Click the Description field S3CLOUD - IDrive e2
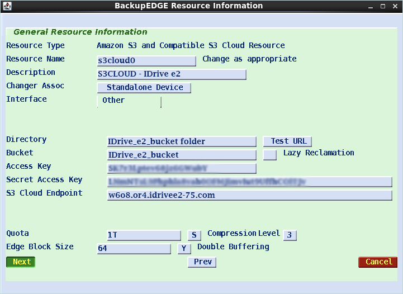 pyautogui.click(x=172, y=74)
